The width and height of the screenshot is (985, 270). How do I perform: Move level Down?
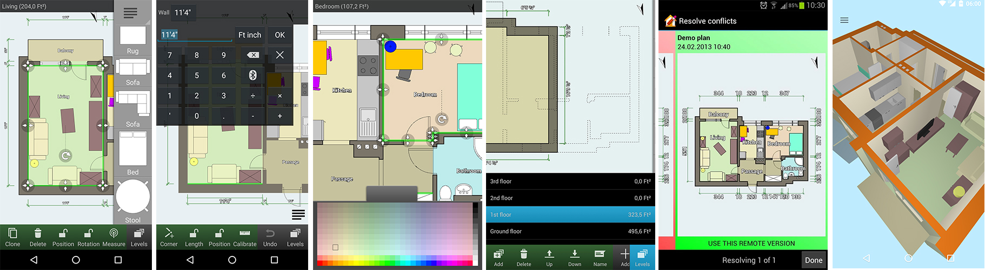(x=575, y=257)
